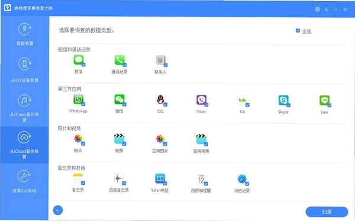Select the 微信 WeChat icon

[x=120, y=100]
